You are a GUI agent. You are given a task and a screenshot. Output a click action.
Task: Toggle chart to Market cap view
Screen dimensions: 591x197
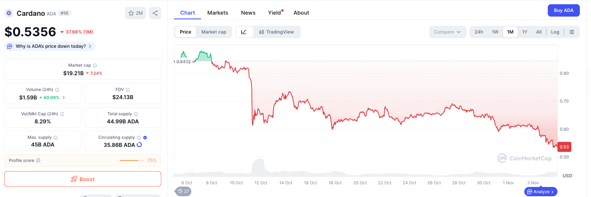point(214,32)
